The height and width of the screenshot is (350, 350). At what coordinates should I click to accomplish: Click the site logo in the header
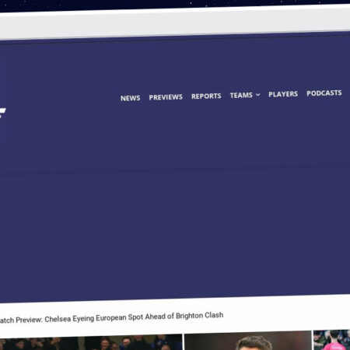(x=2, y=114)
